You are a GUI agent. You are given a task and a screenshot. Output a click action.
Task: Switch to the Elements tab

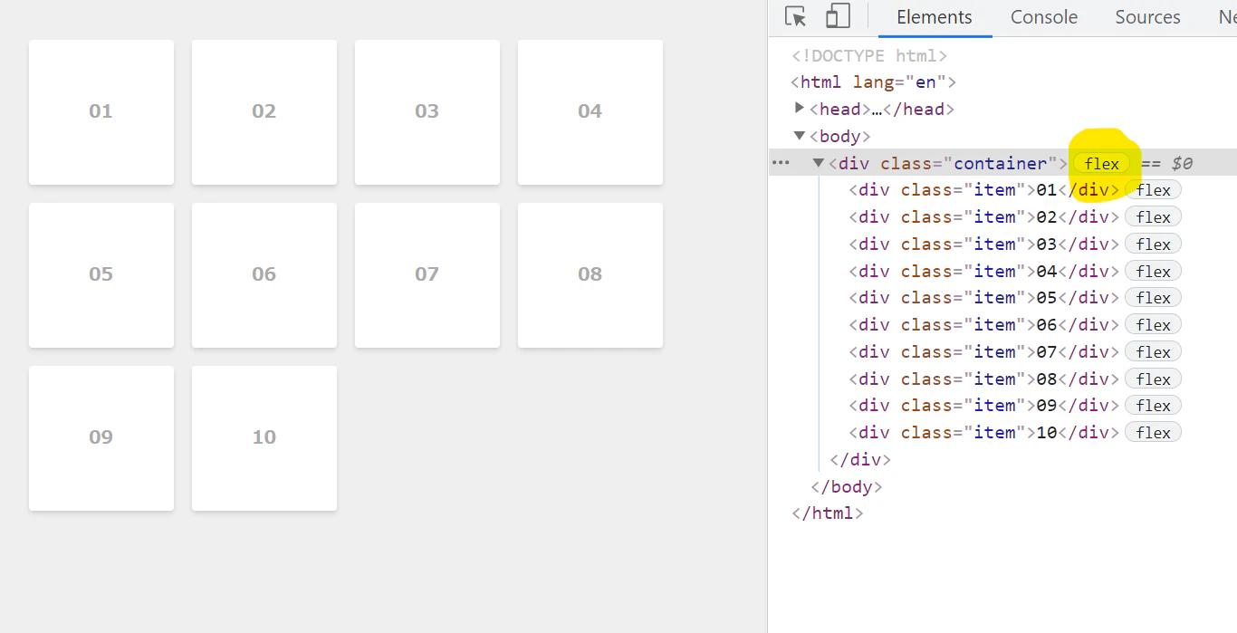coord(935,17)
